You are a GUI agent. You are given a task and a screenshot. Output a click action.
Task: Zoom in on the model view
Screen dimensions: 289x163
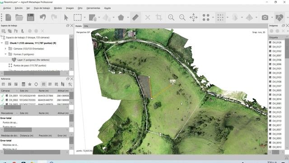pyautogui.click(x=171, y=17)
